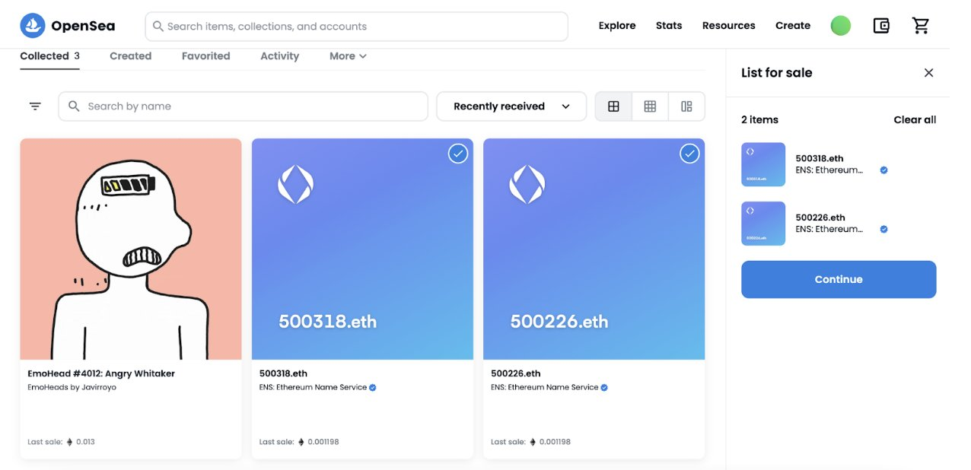Screen dimensions: 971x470
Task: Click the Create link in header
Action: 793,26
